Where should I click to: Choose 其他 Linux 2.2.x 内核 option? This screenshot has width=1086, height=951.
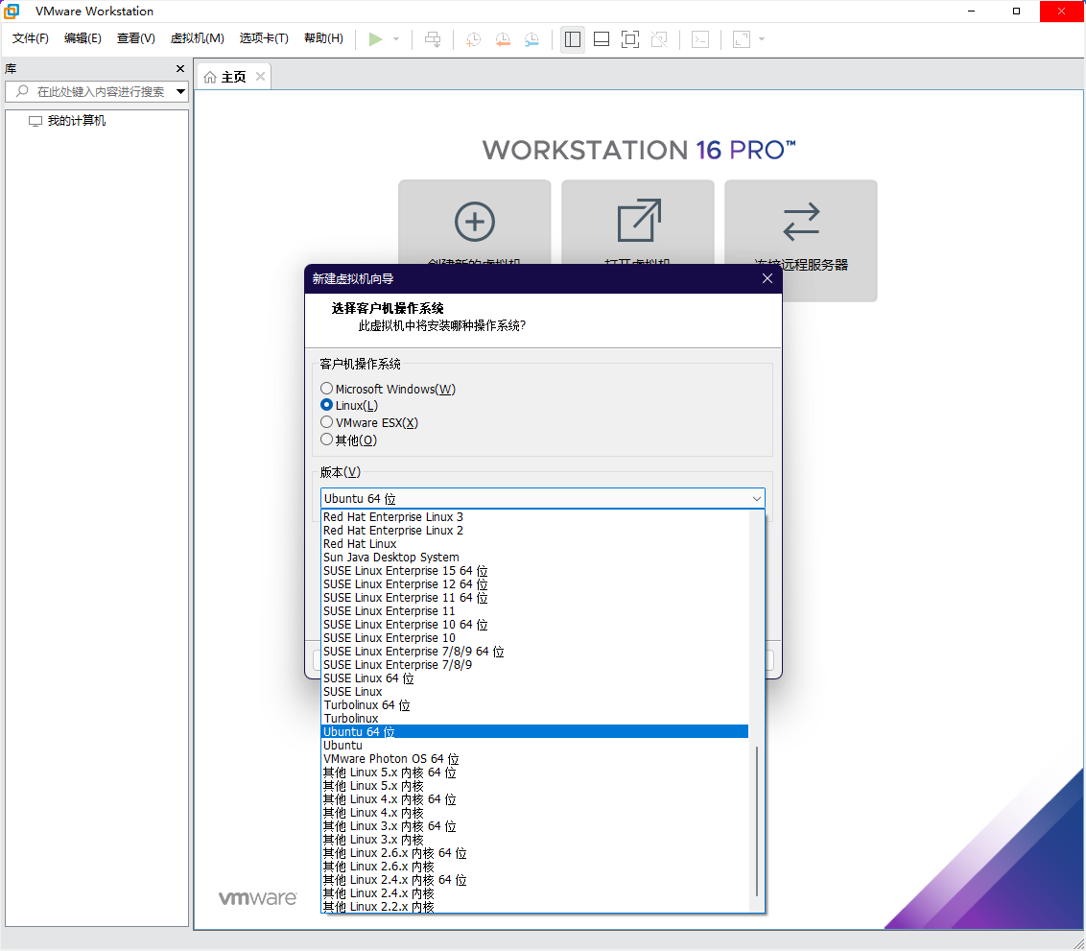535,907
